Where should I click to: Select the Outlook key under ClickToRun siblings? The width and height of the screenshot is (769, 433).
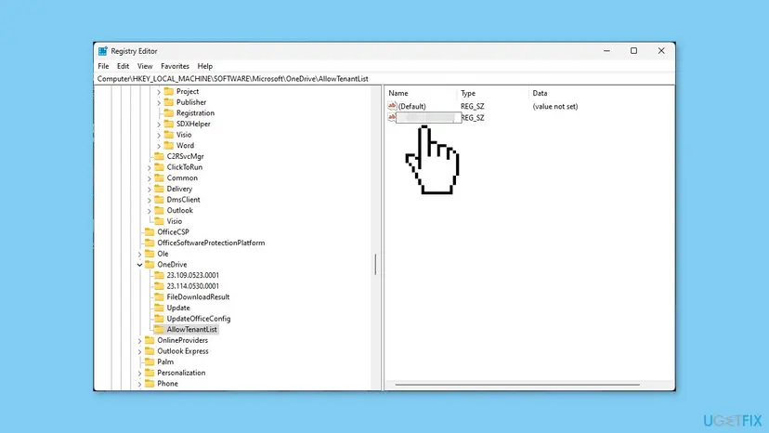[x=179, y=211]
